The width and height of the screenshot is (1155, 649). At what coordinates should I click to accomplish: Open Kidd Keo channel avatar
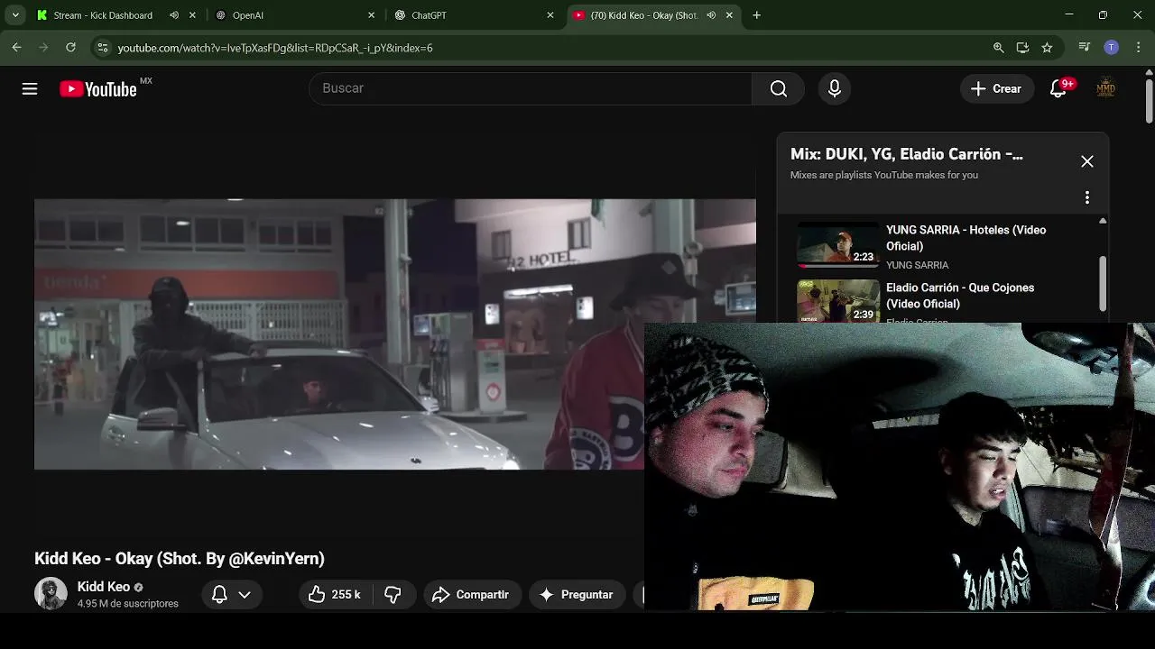coord(51,594)
